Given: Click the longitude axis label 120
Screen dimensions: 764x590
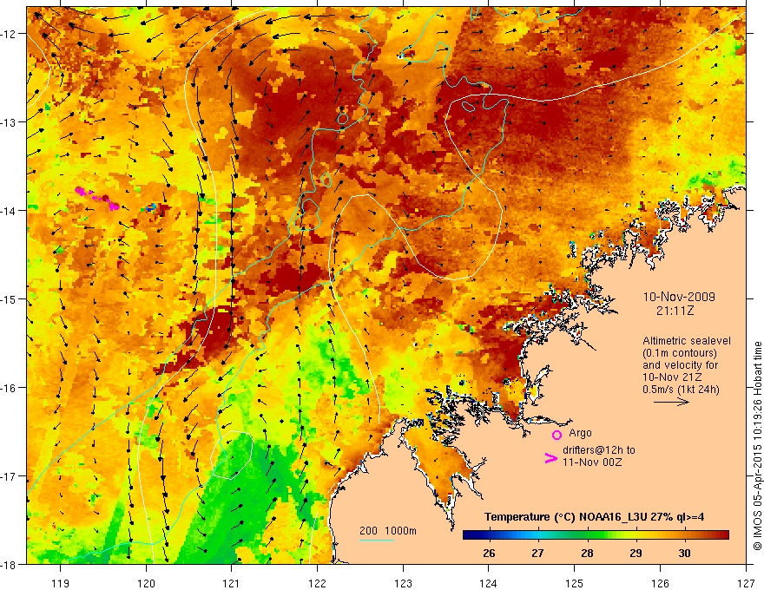Looking at the screenshot, I should (146, 583).
